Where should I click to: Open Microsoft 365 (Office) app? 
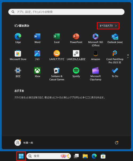(95, 40)
